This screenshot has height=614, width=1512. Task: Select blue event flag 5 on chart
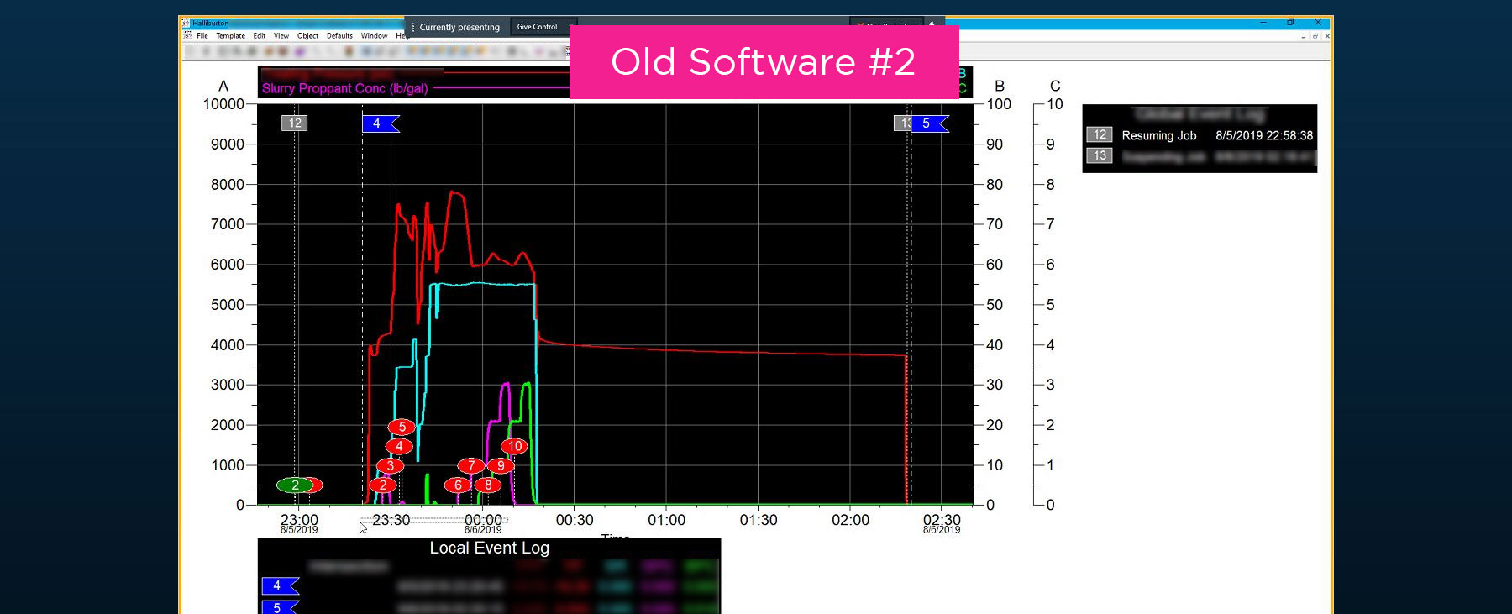930,123
